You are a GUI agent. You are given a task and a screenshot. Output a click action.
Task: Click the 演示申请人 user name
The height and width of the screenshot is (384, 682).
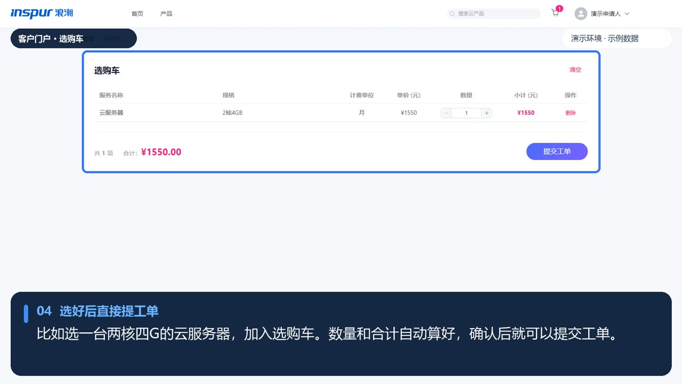click(606, 14)
